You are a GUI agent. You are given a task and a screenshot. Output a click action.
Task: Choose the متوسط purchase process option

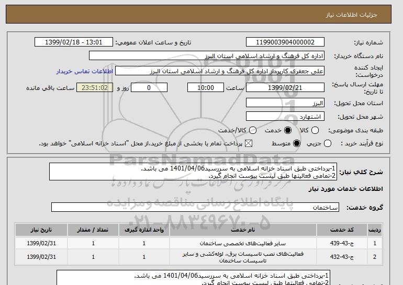(297, 143)
